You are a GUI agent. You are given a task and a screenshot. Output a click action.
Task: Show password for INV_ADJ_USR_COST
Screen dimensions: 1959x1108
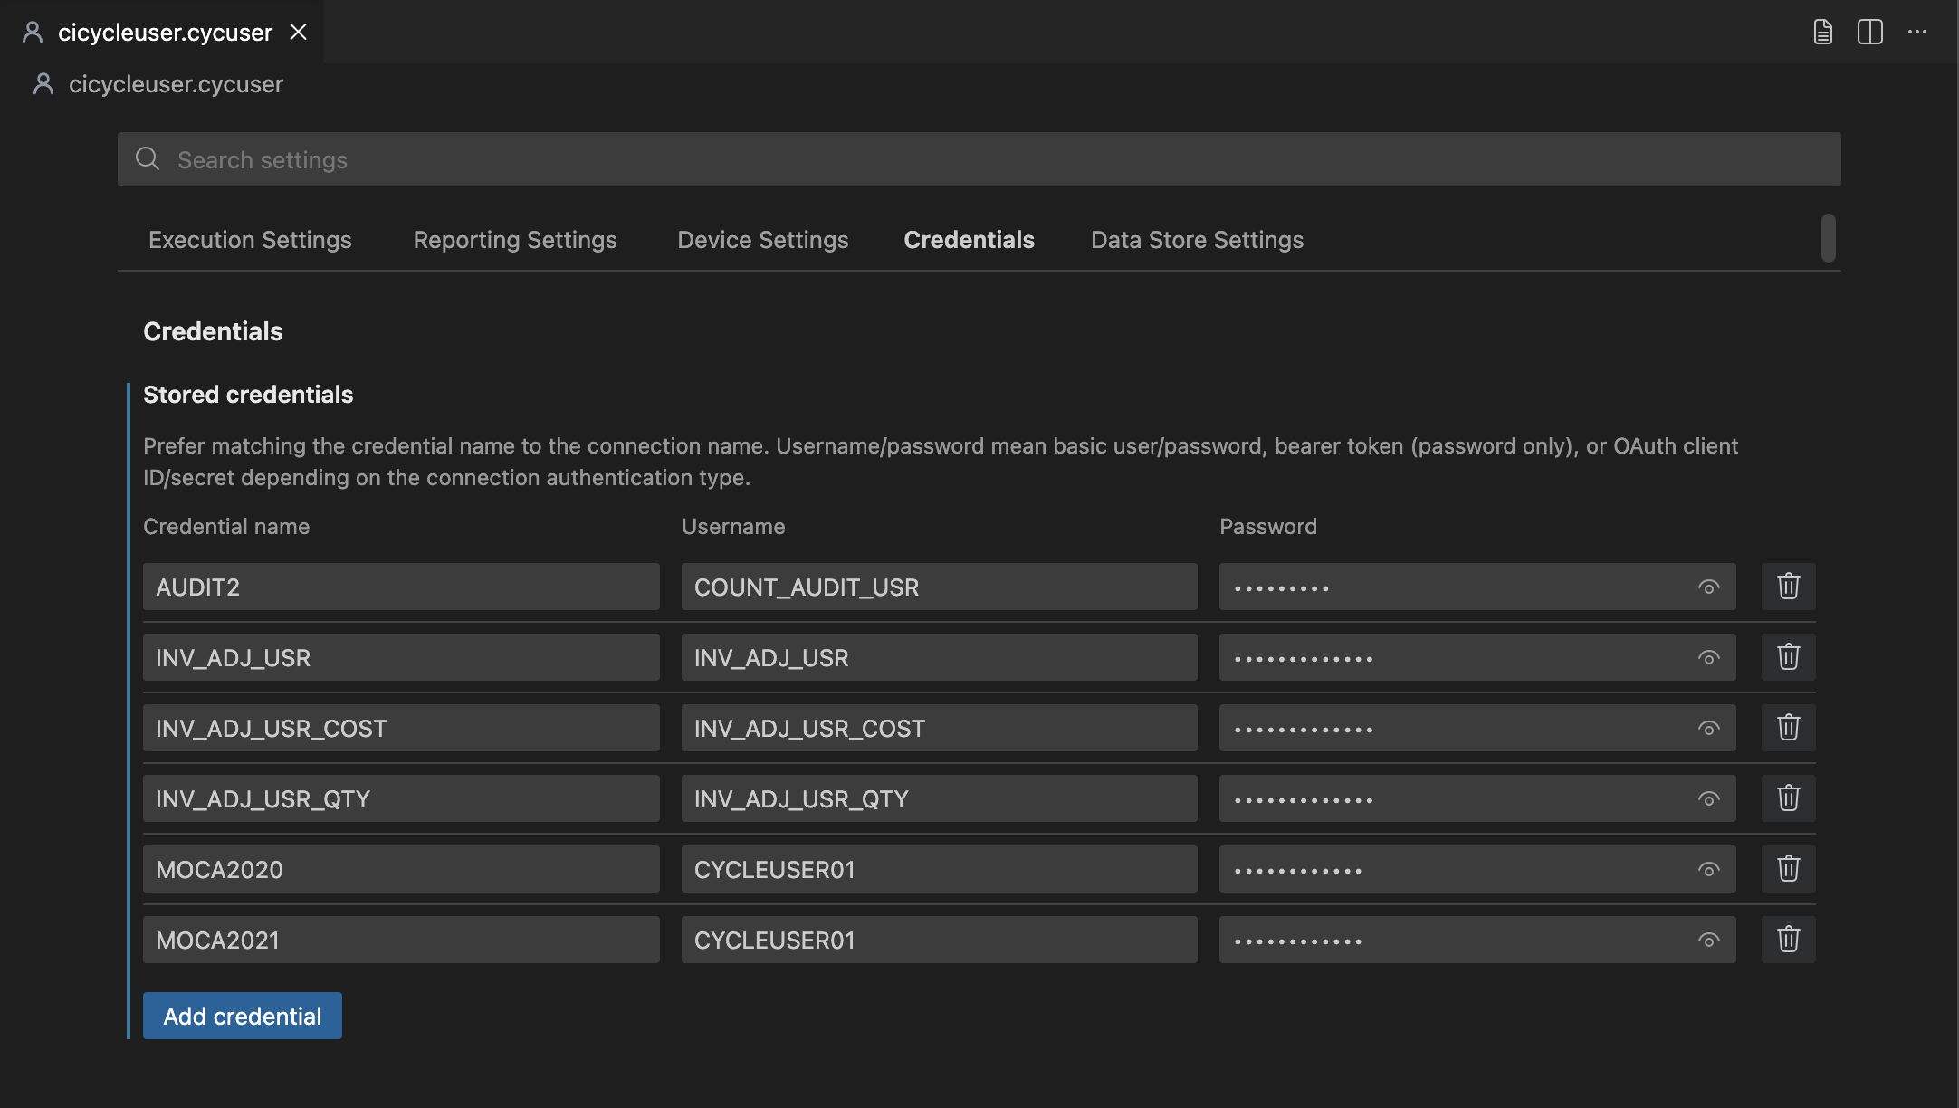pos(1708,729)
